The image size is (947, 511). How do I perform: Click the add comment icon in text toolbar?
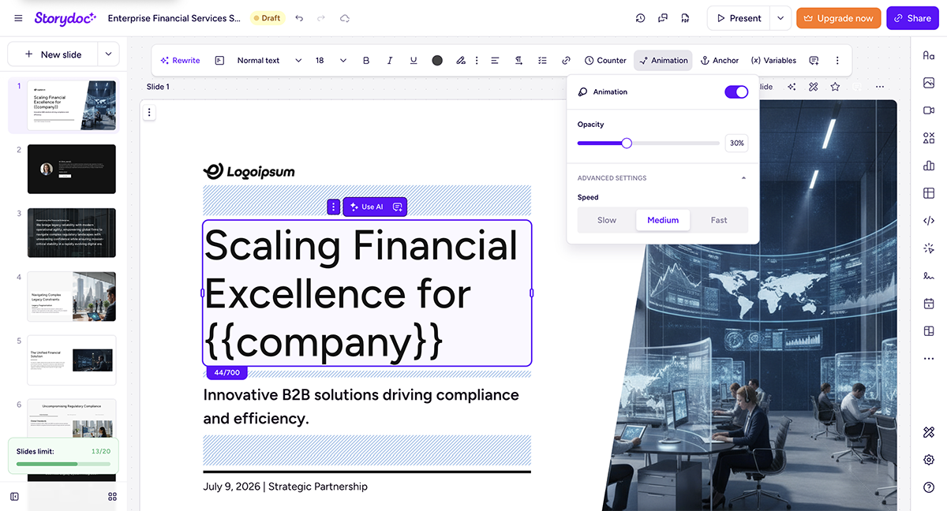(814, 60)
